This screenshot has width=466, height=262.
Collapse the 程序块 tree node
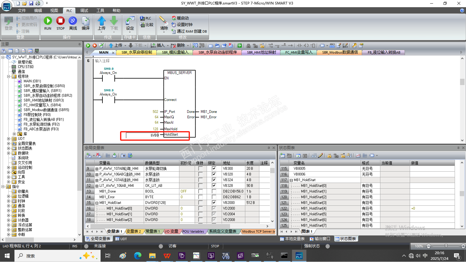(9, 76)
